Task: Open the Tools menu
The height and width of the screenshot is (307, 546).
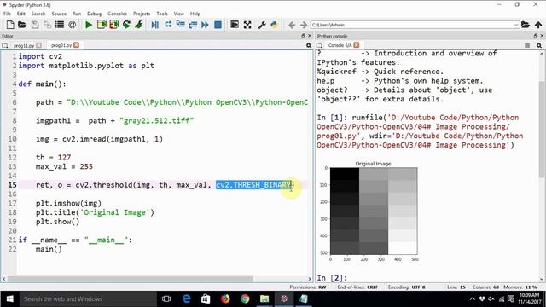Action: pos(162,14)
